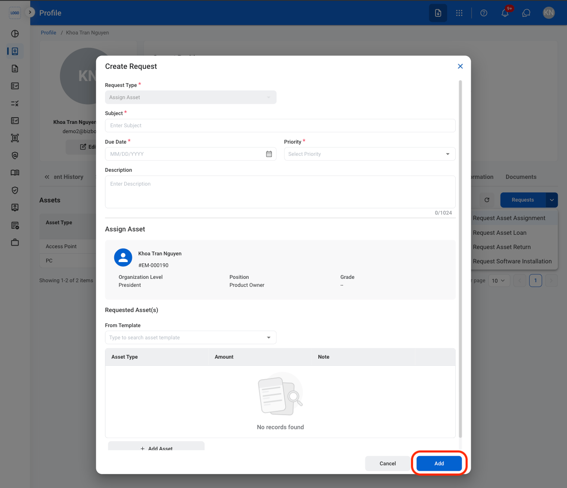Open the help question mark icon

484,13
